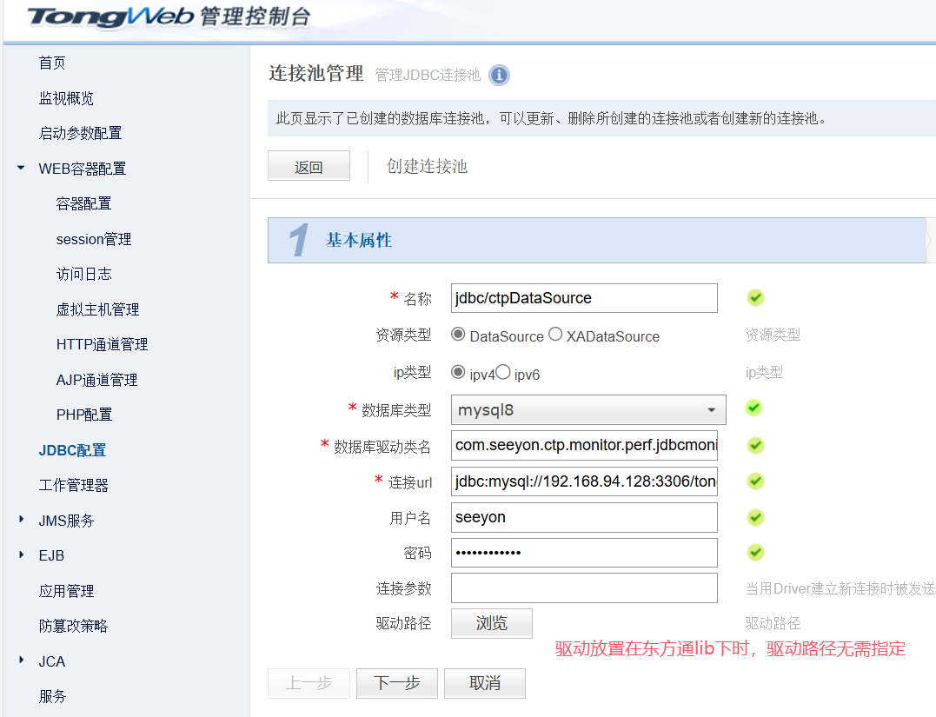This screenshot has height=717, width=936.
Task: Click the 名称 input with jdbc/ctpDataSource
Action: tap(584, 298)
